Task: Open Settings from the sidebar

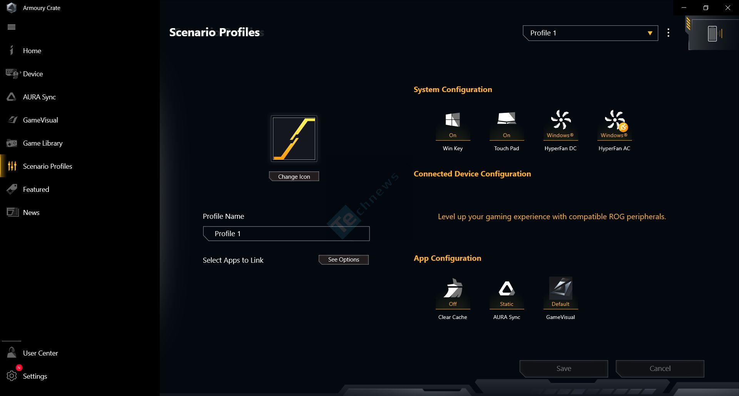Action: tap(35, 376)
